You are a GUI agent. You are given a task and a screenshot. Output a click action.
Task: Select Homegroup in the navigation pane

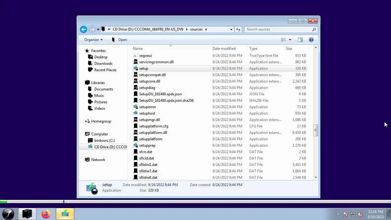click(101, 121)
